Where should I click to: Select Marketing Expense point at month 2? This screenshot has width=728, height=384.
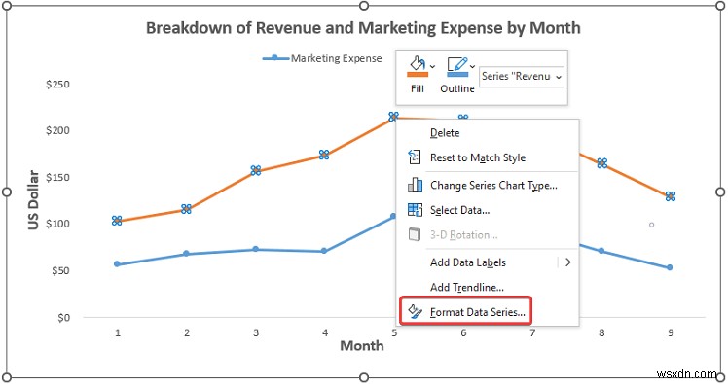[x=186, y=254]
